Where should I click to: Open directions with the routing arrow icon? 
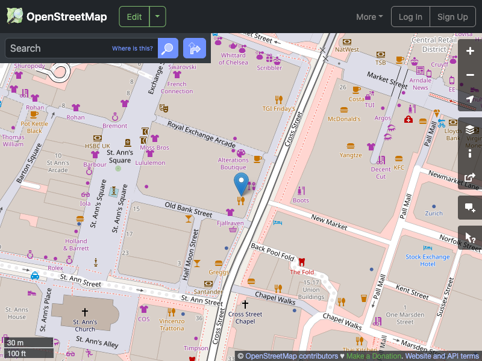[194, 48]
